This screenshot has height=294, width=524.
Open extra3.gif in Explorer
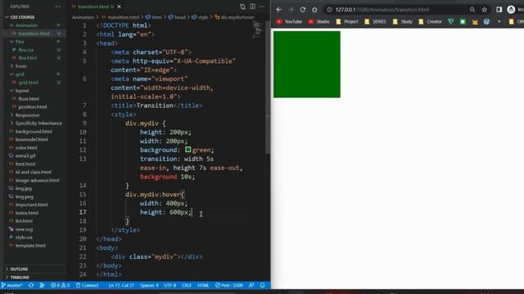(25, 156)
